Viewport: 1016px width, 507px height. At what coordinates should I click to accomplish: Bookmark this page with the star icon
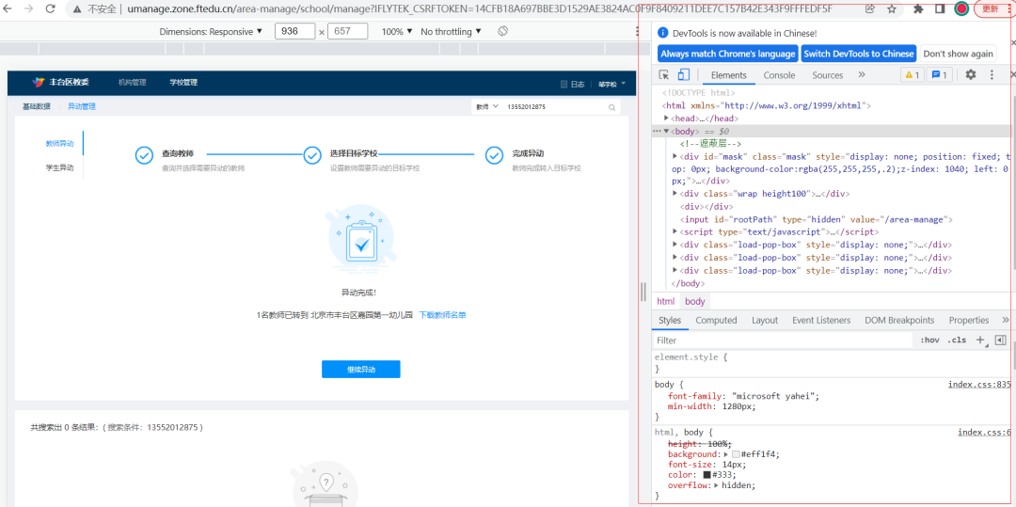tap(892, 8)
